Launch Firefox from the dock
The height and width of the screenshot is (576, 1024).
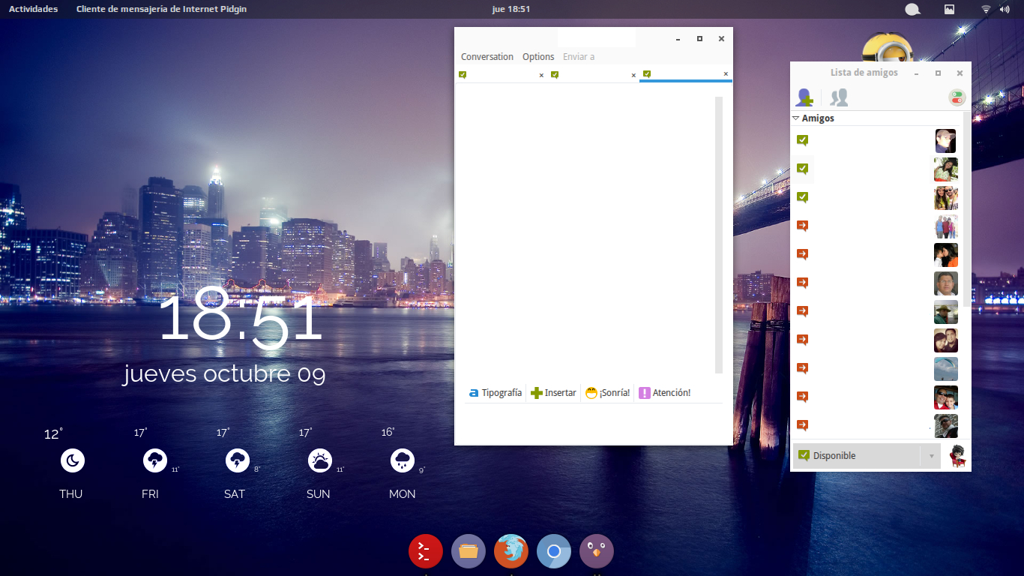coord(511,551)
